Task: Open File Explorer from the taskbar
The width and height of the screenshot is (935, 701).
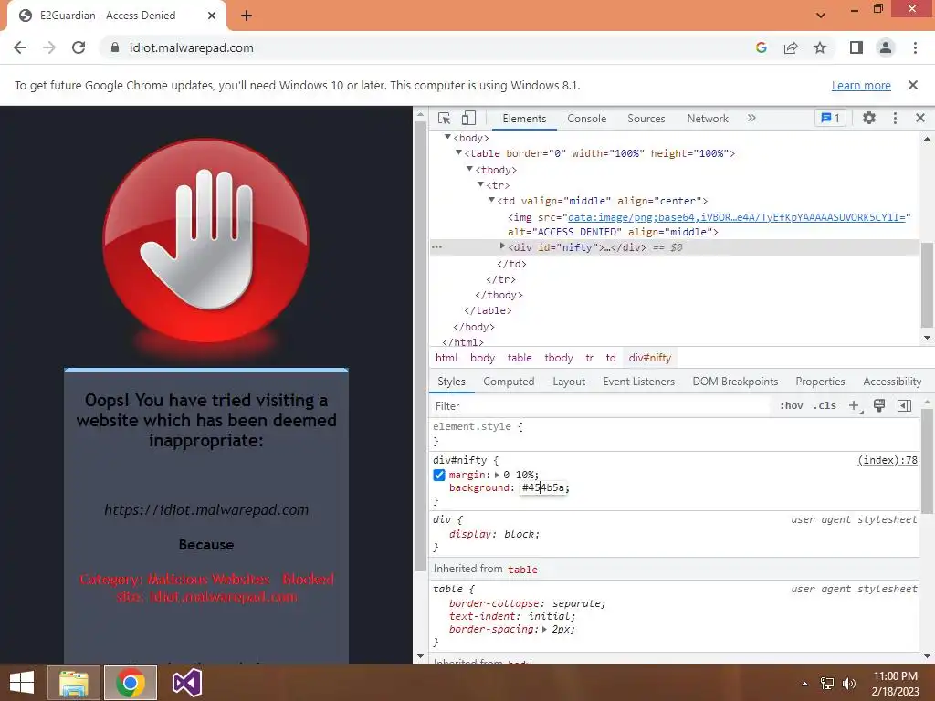Action: tap(74, 683)
